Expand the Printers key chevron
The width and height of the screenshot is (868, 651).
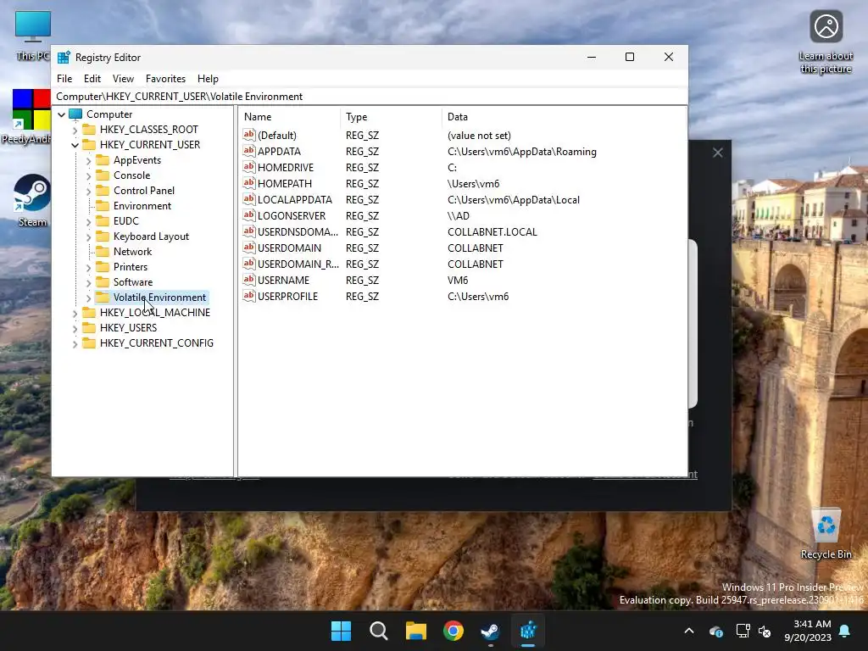coord(88,267)
